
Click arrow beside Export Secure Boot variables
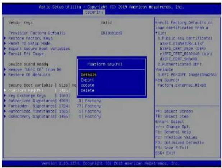tap(5, 48)
